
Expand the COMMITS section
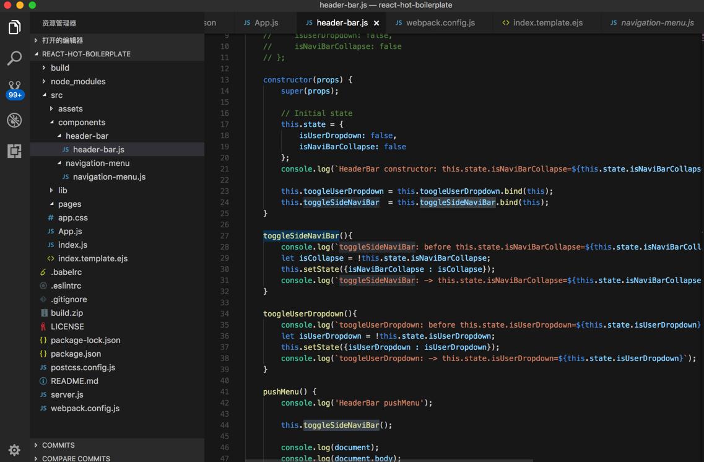[58, 445]
